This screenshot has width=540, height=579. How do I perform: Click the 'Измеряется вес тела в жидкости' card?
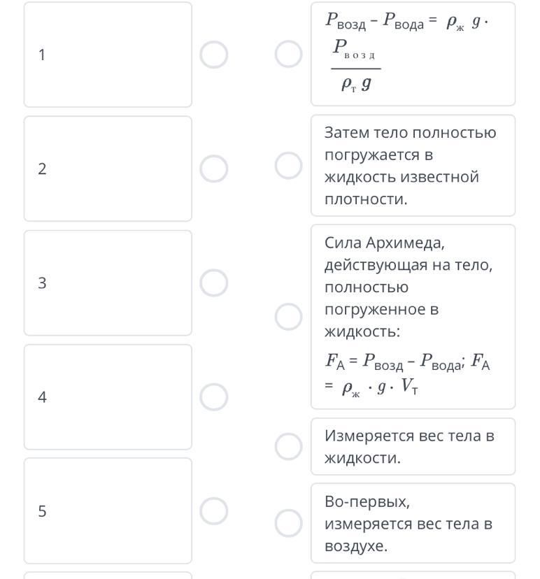413,446
